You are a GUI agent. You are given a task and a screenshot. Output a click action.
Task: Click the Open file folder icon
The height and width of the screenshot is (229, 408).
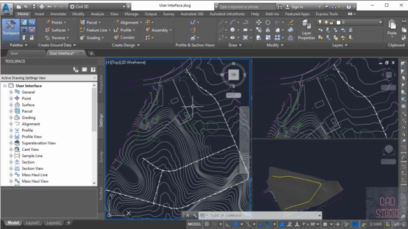pos(26,6)
